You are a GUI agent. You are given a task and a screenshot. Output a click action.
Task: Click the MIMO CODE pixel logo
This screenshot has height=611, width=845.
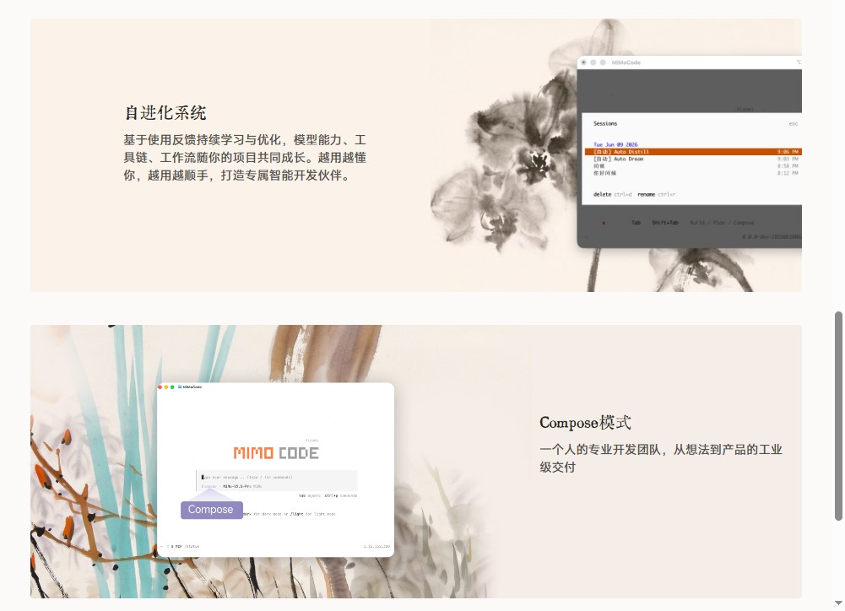tap(276, 452)
